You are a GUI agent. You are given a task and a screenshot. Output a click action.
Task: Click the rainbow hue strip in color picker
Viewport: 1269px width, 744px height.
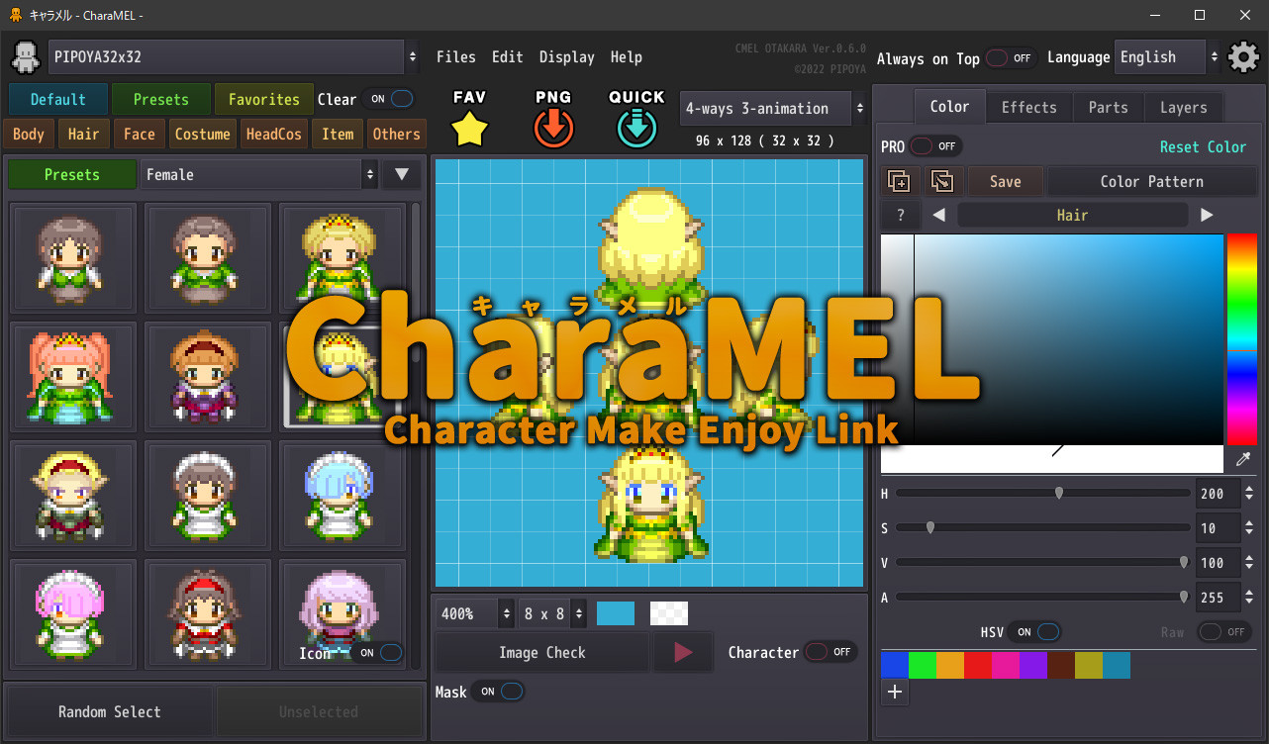1242,339
